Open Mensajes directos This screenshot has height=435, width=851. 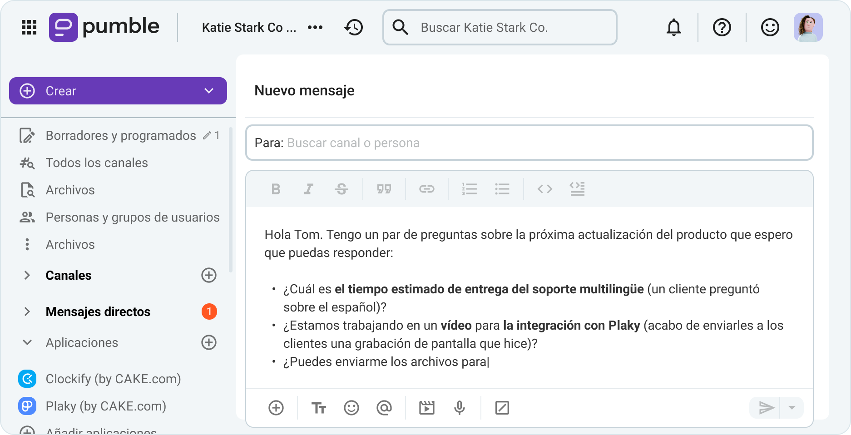(98, 311)
